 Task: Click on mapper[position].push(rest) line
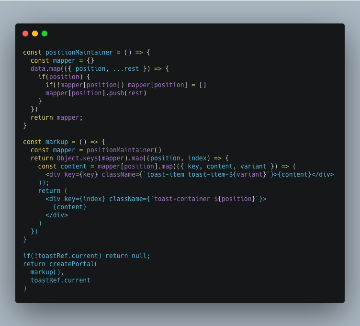tap(96, 93)
